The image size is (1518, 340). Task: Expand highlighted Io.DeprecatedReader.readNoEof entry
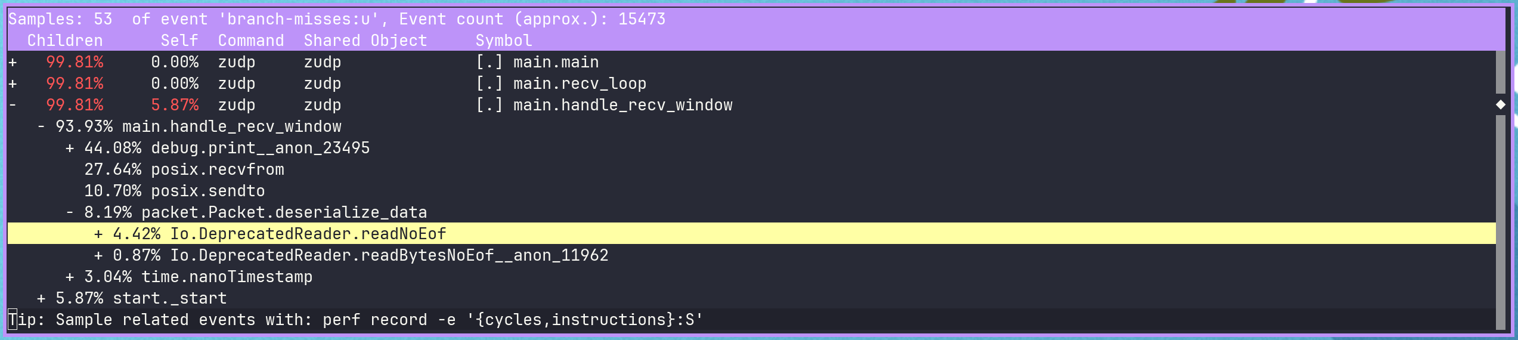coord(98,234)
